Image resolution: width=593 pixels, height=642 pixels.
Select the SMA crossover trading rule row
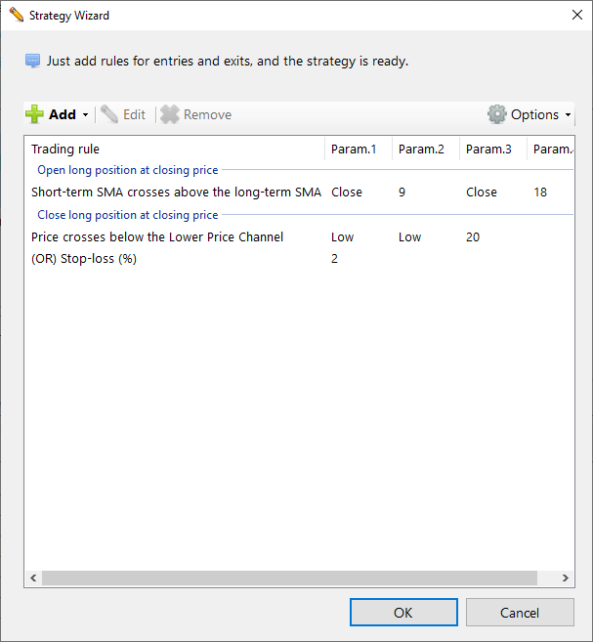tap(176, 193)
